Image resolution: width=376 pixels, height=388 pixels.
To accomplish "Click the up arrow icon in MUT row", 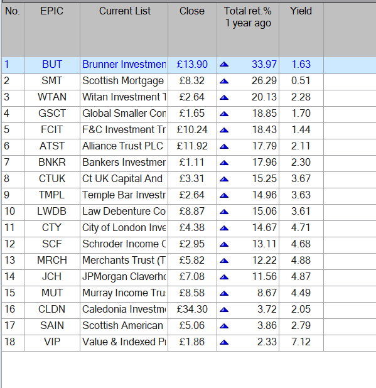I will (224, 293).
